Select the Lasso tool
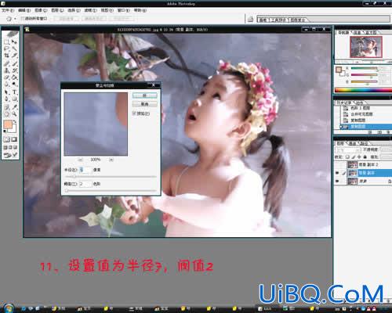 coord(7,49)
